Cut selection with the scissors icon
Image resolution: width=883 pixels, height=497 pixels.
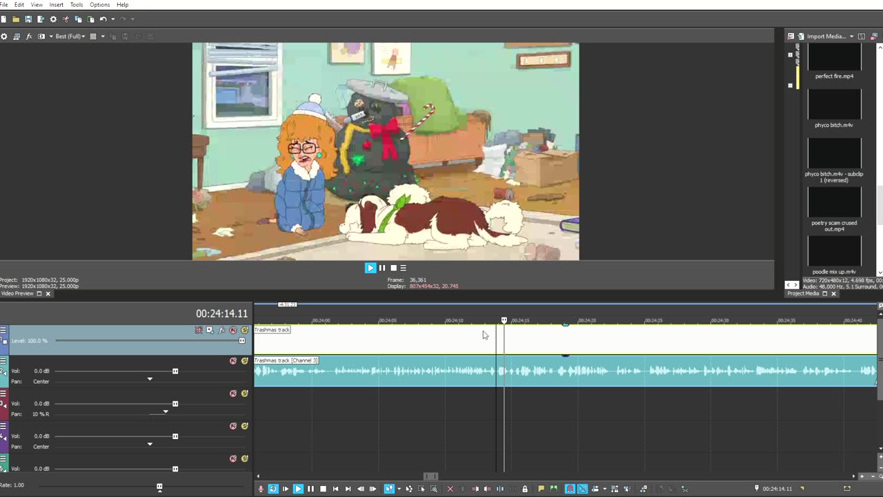click(x=66, y=19)
